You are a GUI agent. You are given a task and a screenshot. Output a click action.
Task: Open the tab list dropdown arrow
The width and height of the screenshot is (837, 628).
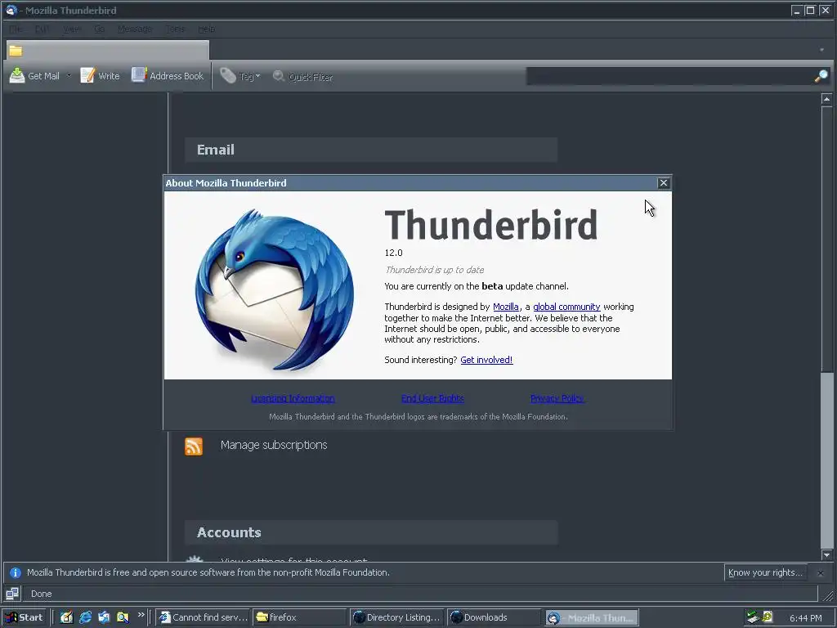tap(821, 50)
